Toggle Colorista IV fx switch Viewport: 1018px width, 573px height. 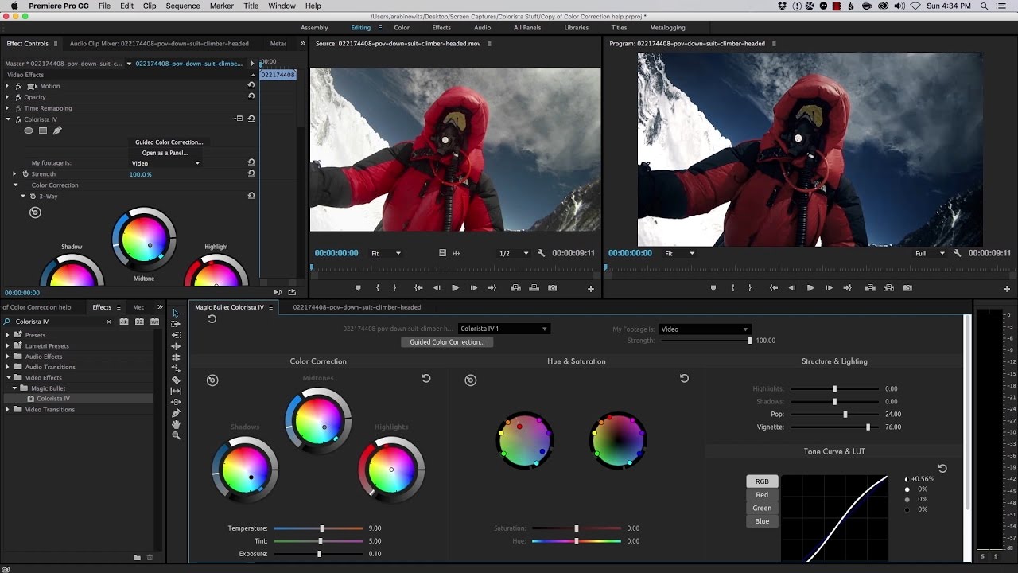click(18, 119)
